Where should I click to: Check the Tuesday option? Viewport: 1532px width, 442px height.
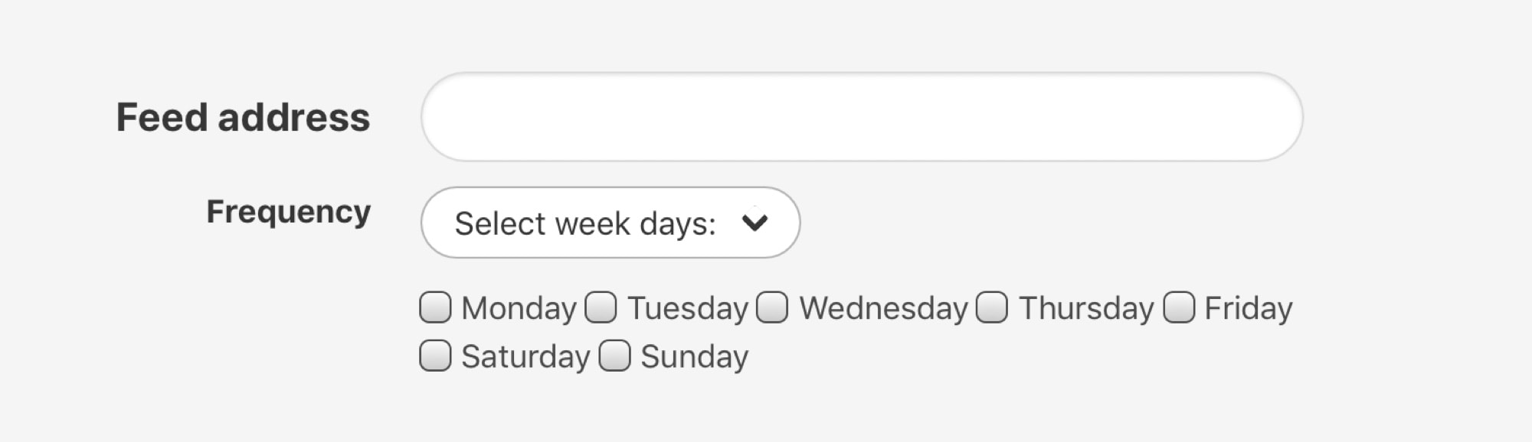click(602, 307)
